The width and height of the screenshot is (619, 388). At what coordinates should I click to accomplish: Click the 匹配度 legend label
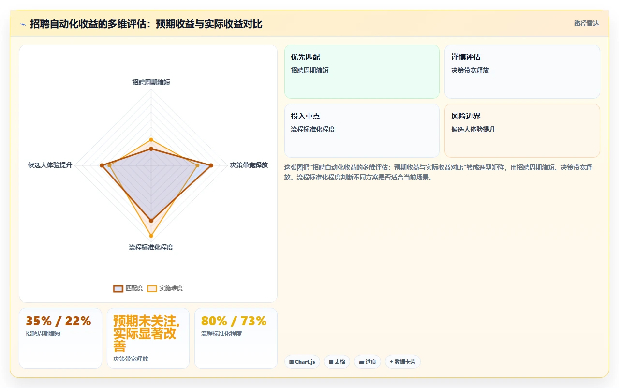(x=134, y=288)
